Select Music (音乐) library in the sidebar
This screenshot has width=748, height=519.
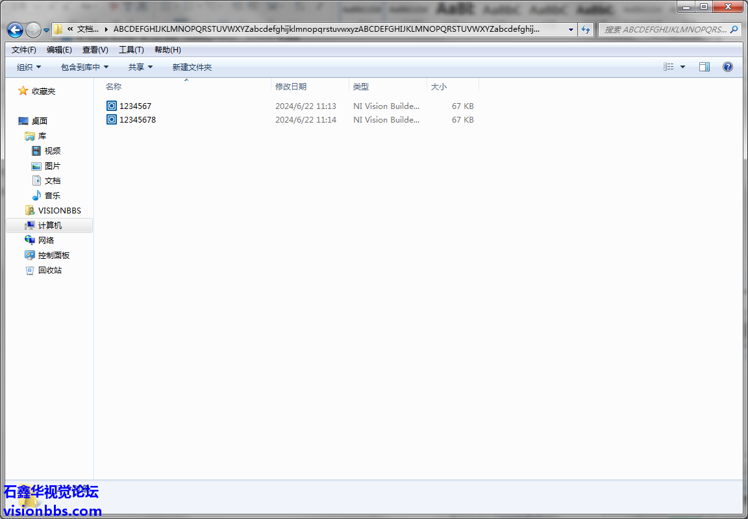(x=53, y=196)
